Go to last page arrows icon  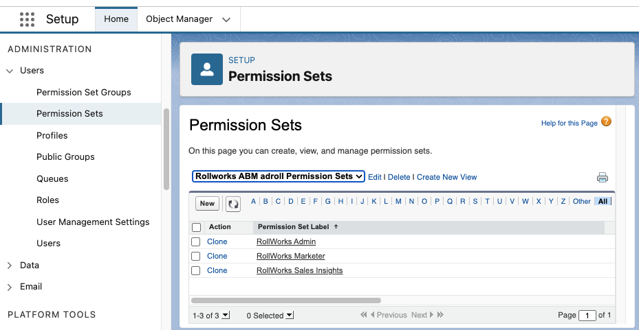[x=440, y=315]
